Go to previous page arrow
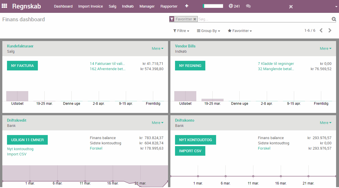Screen dimensions: 339x188 [321, 31]
